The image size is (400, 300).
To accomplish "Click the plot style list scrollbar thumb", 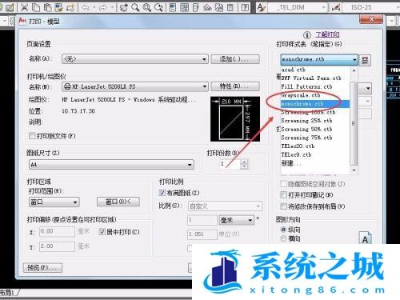I will click(354, 123).
